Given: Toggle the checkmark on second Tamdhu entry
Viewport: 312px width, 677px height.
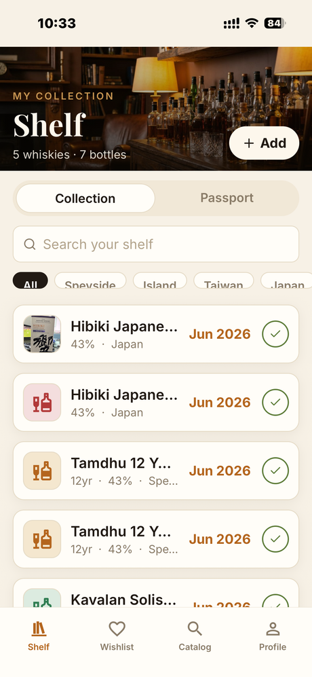Looking at the screenshot, I should pyautogui.click(x=275, y=539).
